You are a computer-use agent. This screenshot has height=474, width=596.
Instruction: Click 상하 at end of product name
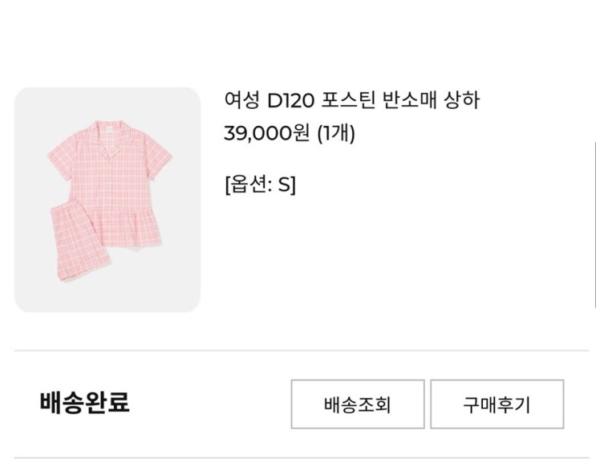(464, 101)
